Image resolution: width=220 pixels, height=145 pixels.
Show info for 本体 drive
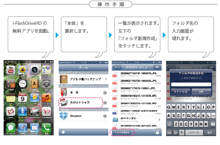(105, 92)
